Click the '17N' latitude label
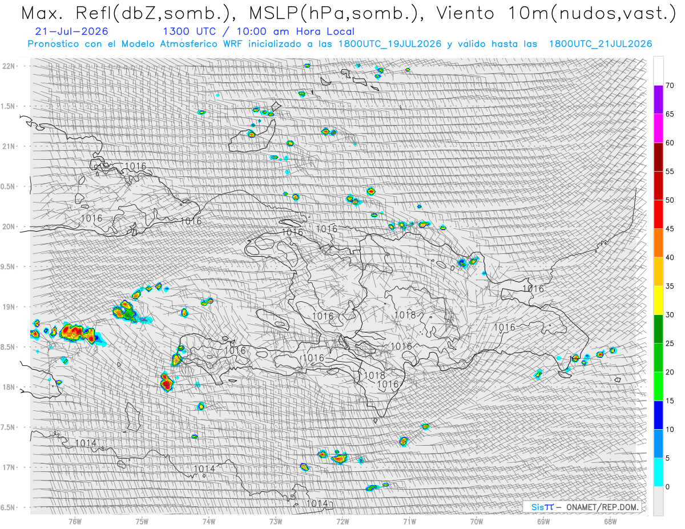Image resolution: width=685 pixels, height=529 pixels. pyautogui.click(x=8, y=468)
